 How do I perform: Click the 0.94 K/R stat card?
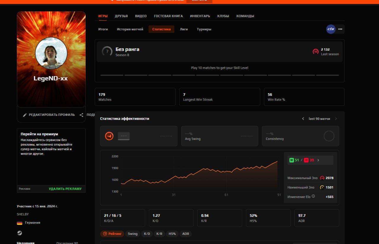tap(220, 218)
